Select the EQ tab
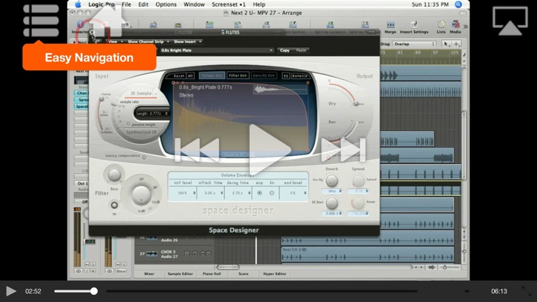 pyautogui.click(x=286, y=76)
